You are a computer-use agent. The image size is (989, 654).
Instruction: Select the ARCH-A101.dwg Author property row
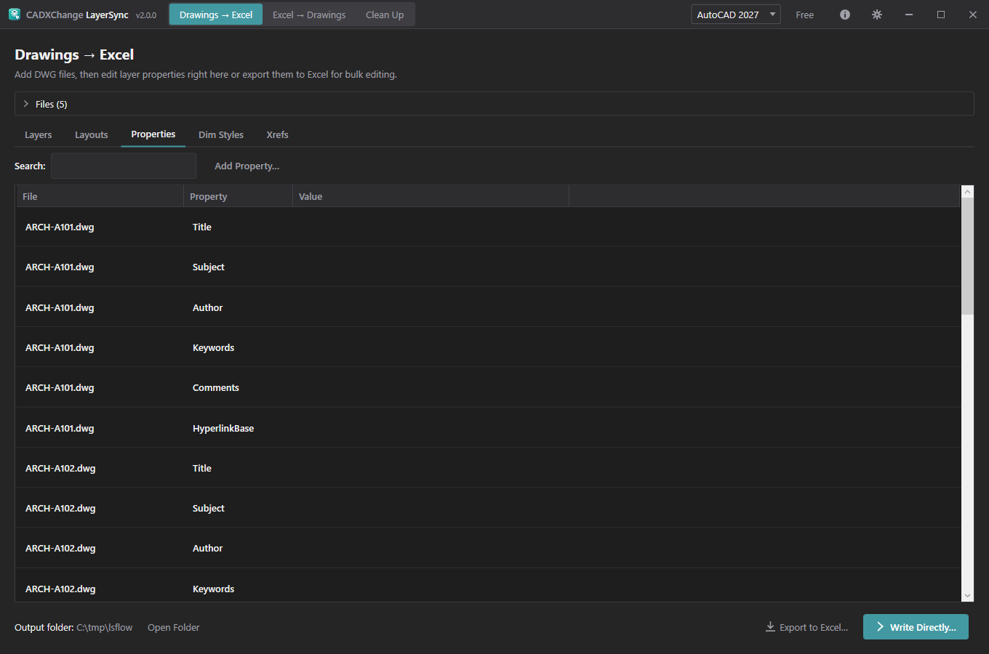488,307
